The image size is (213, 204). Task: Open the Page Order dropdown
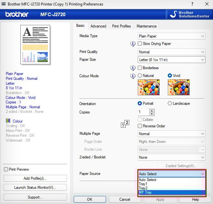pyautogui.click(x=171, y=142)
